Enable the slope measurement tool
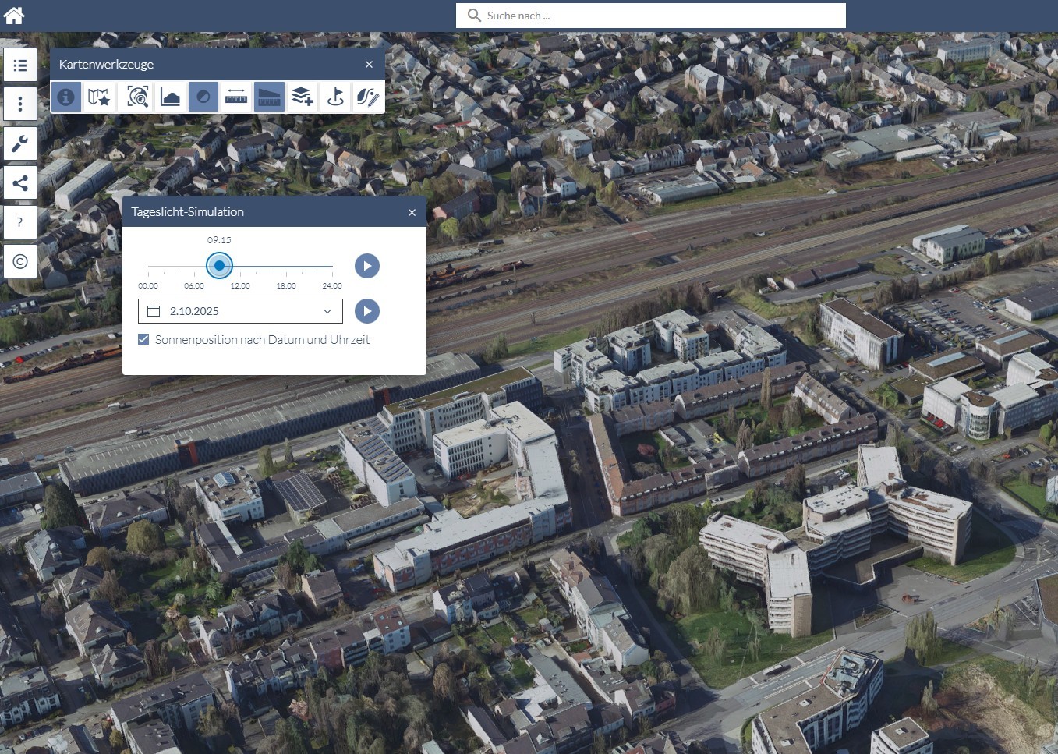The width and height of the screenshot is (1058, 754). tap(269, 97)
